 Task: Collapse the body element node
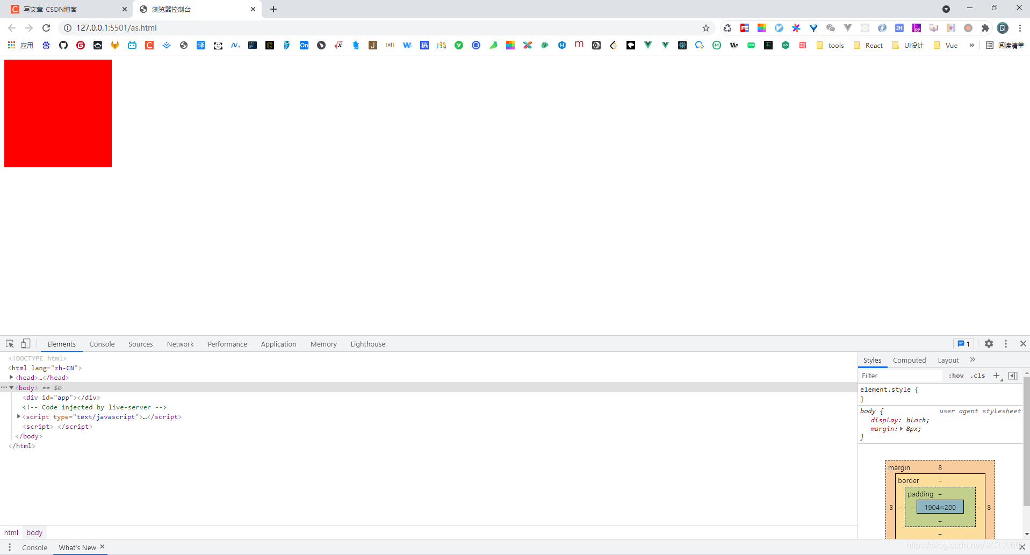pos(11,387)
